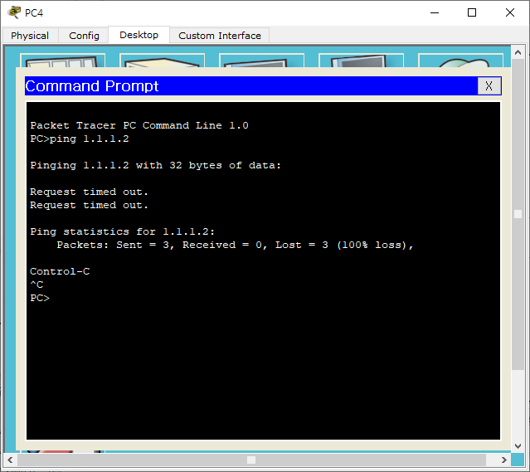Close the Command Prompt with X button
530x472 pixels.
[489, 86]
